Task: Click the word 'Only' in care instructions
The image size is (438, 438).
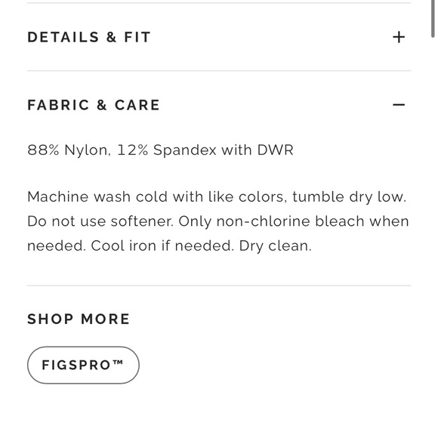Action: point(195,221)
